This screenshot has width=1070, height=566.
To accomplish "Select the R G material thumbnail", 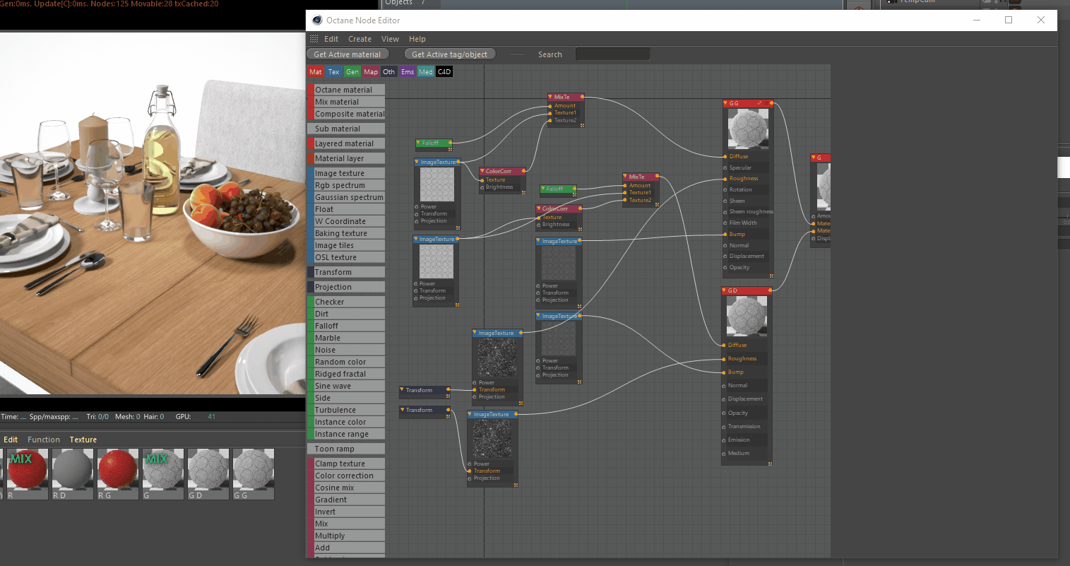I will point(117,474).
